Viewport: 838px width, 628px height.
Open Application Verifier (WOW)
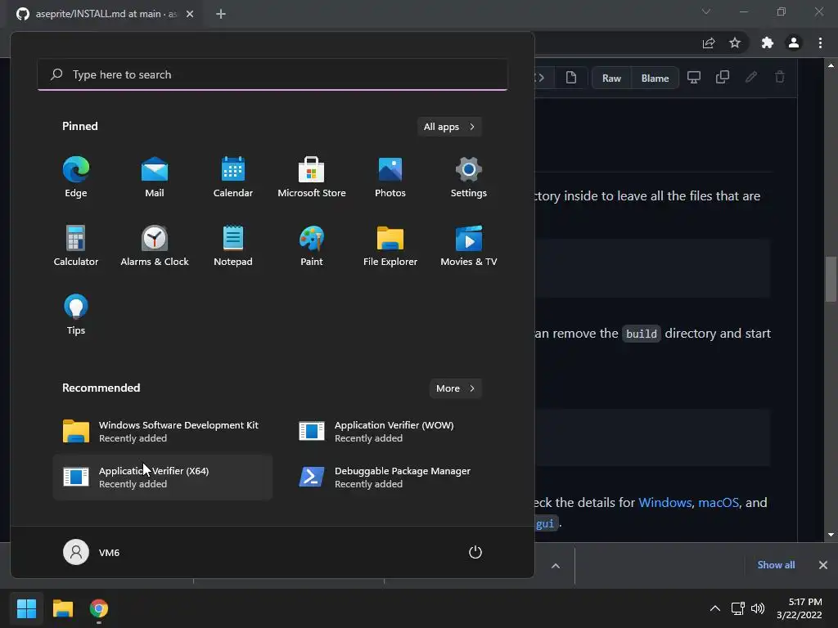pyautogui.click(x=399, y=432)
